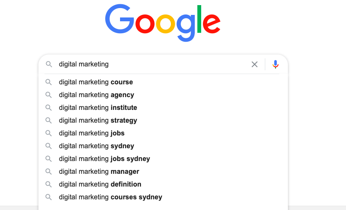Clear the search box with X icon
This screenshot has height=210, width=346.
(255, 64)
